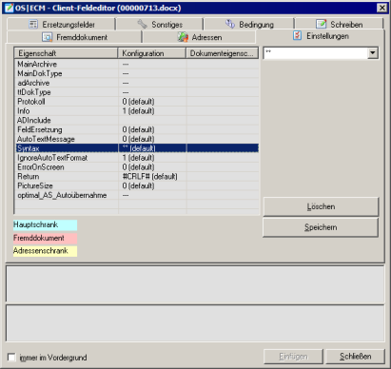Click the Dokumenteigensc... column header
Image resolution: width=391 pixels, height=369 pixels.
point(223,53)
